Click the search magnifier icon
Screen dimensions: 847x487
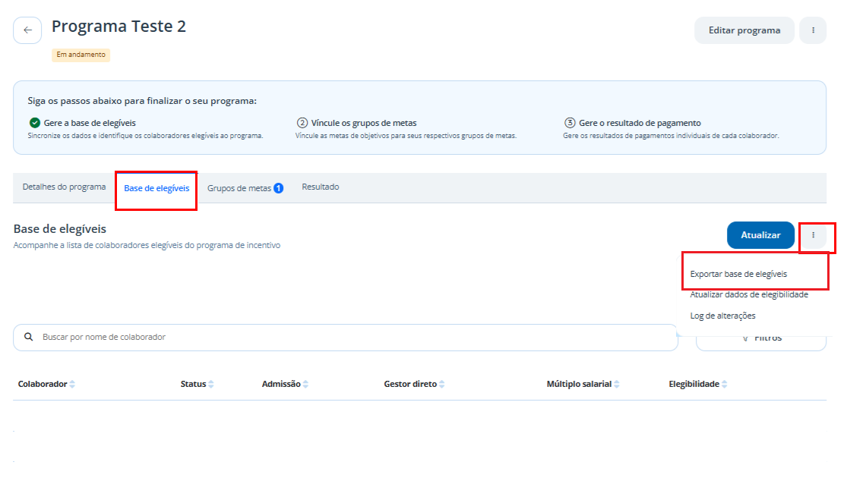29,337
